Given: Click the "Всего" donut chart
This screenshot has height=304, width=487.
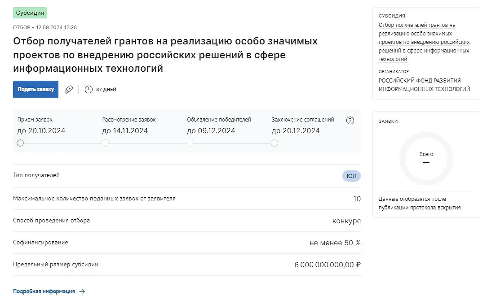Looking at the screenshot, I should 426,158.
